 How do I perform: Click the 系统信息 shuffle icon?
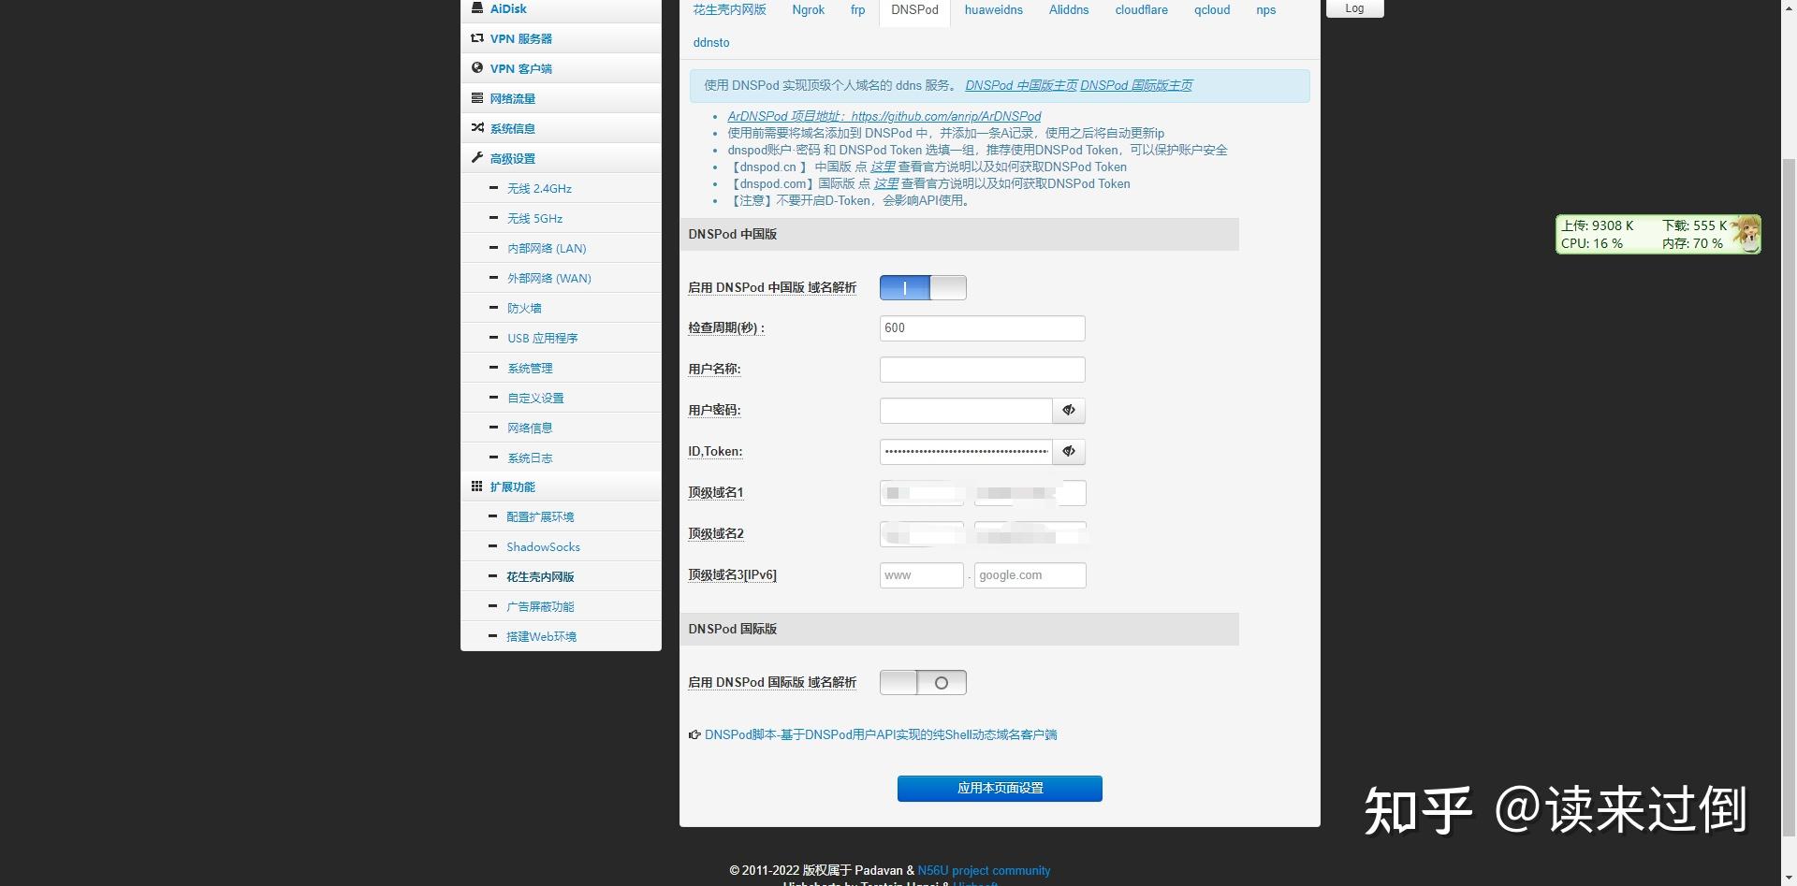(x=477, y=128)
